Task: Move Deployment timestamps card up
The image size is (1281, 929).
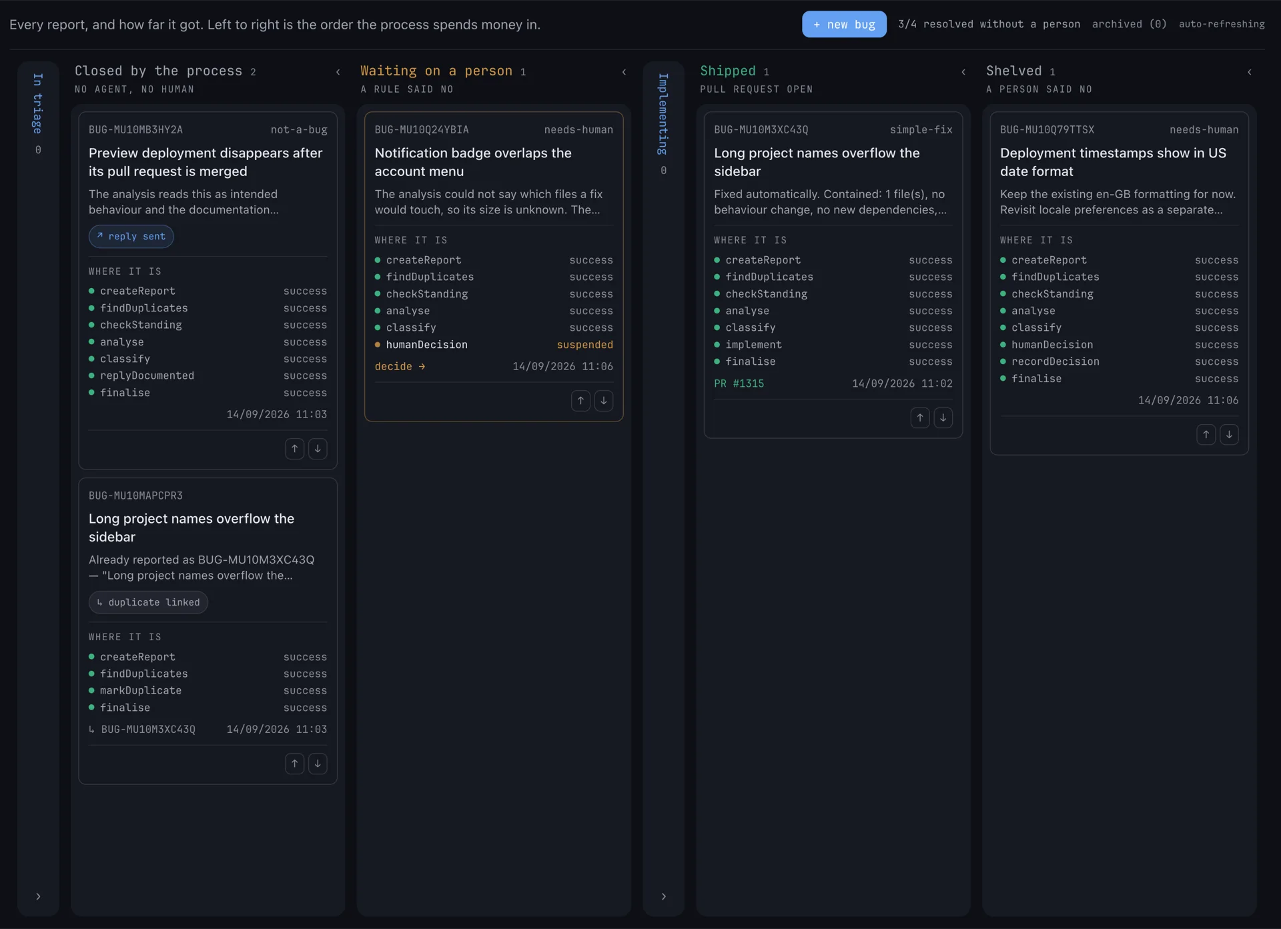Action: coord(1206,435)
